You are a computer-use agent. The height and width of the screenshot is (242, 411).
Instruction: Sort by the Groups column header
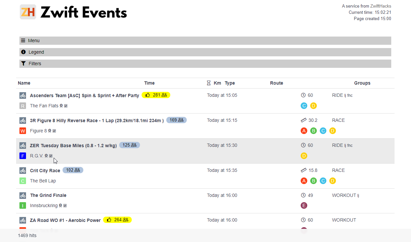(x=362, y=83)
